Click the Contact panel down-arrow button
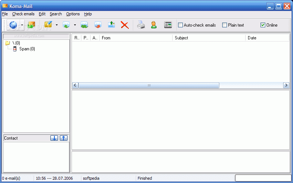Viewport: 293px width, 183px height. pos(54,138)
